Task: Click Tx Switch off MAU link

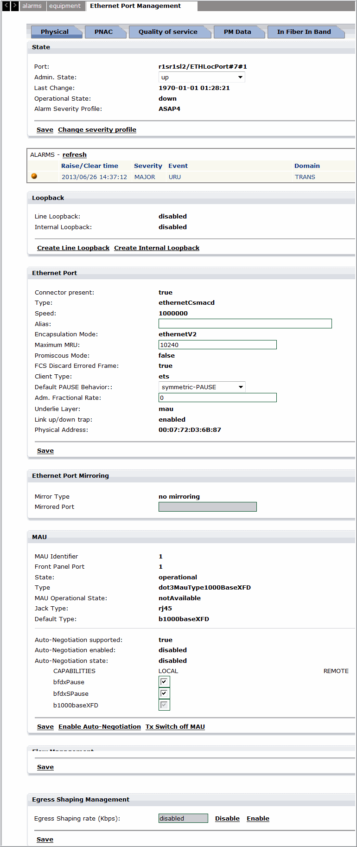Action: pyautogui.click(x=175, y=727)
